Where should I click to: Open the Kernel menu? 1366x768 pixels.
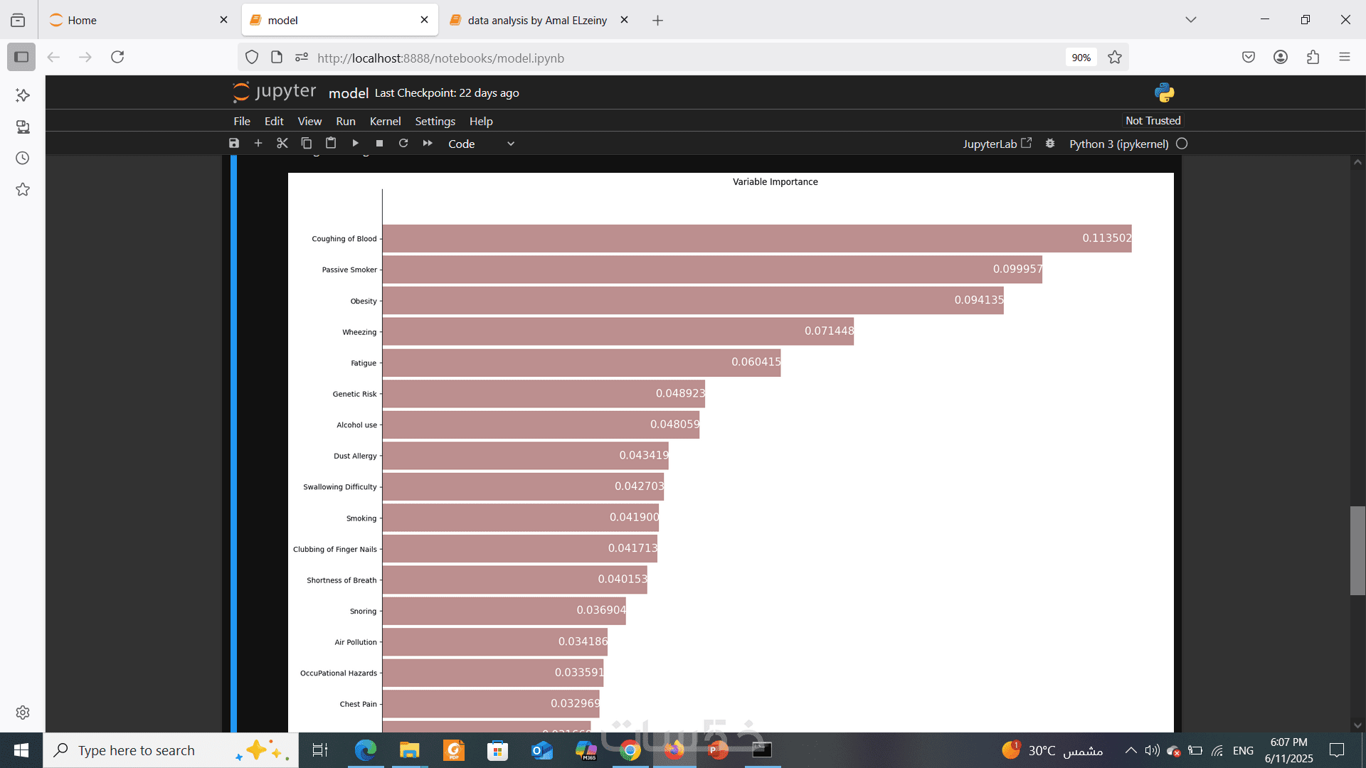pos(385,122)
